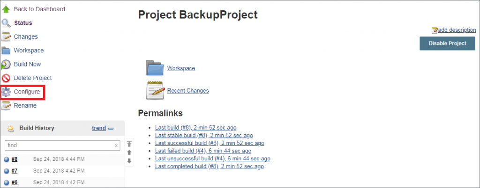Screen dimensions: 480x188
Task: Click the find field in Build History
Action: pyautogui.click(x=62, y=145)
